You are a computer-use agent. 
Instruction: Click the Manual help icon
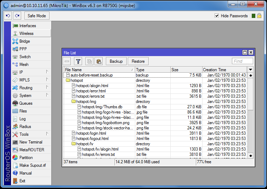click(x=15, y=173)
